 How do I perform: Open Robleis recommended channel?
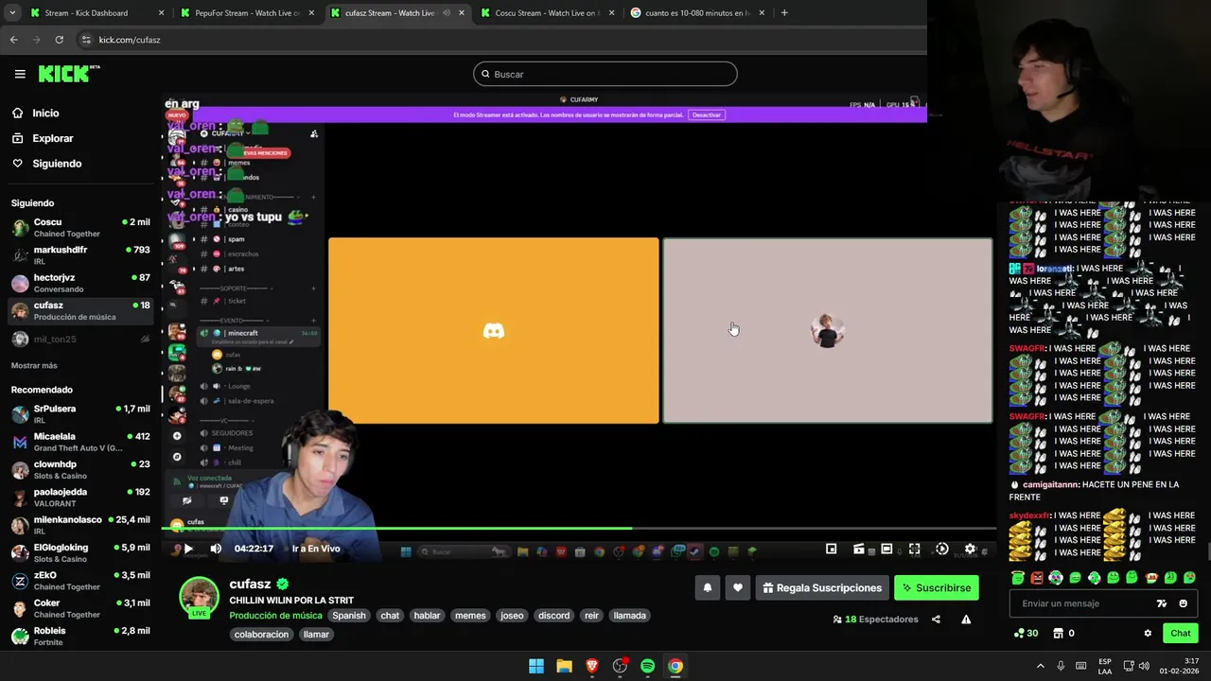tap(80, 636)
